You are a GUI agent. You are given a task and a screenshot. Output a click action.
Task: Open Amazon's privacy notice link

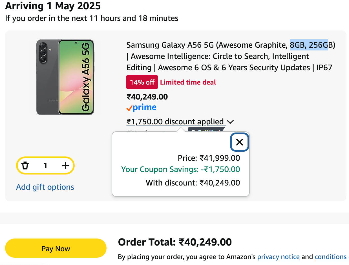pos(278,257)
